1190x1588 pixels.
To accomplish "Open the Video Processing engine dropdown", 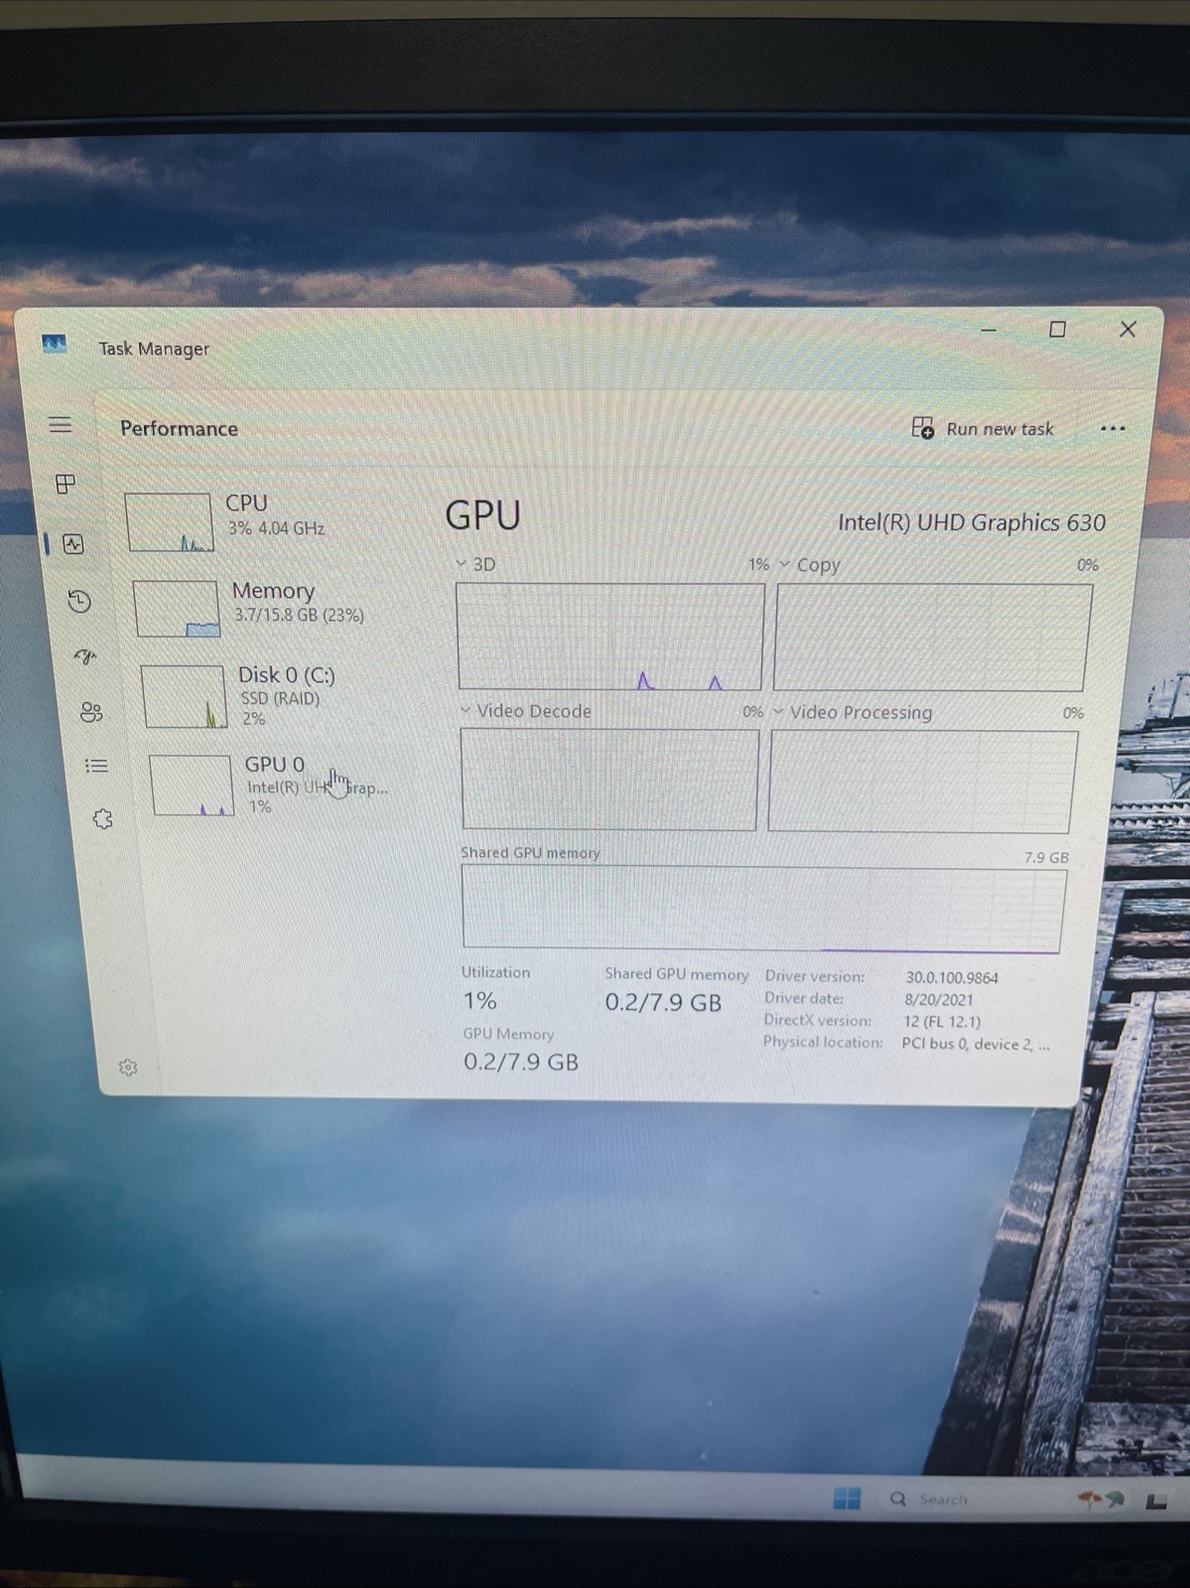I will pyautogui.click(x=853, y=712).
